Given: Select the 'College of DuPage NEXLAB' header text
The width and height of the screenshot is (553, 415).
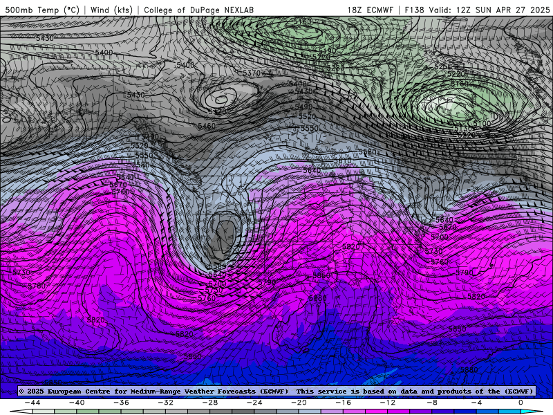Looking at the screenshot, I should click(x=198, y=10).
